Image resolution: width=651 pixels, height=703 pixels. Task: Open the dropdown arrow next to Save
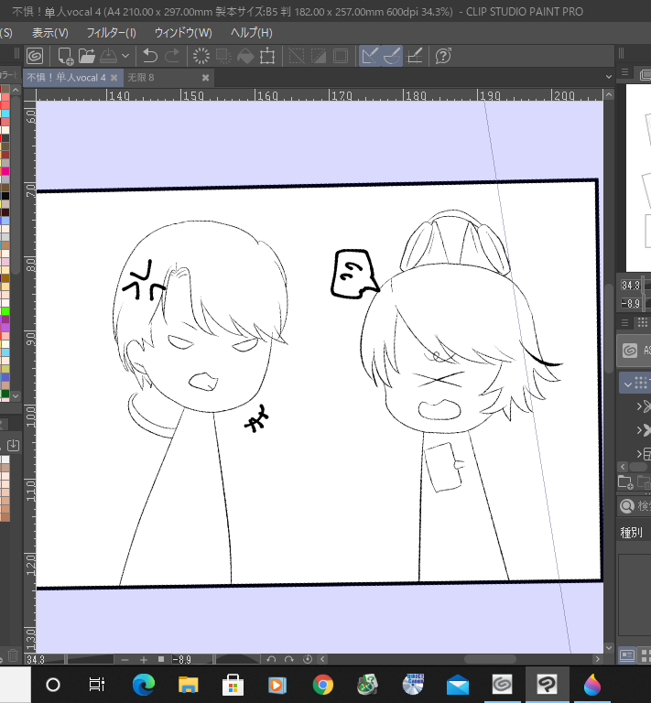[125, 56]
